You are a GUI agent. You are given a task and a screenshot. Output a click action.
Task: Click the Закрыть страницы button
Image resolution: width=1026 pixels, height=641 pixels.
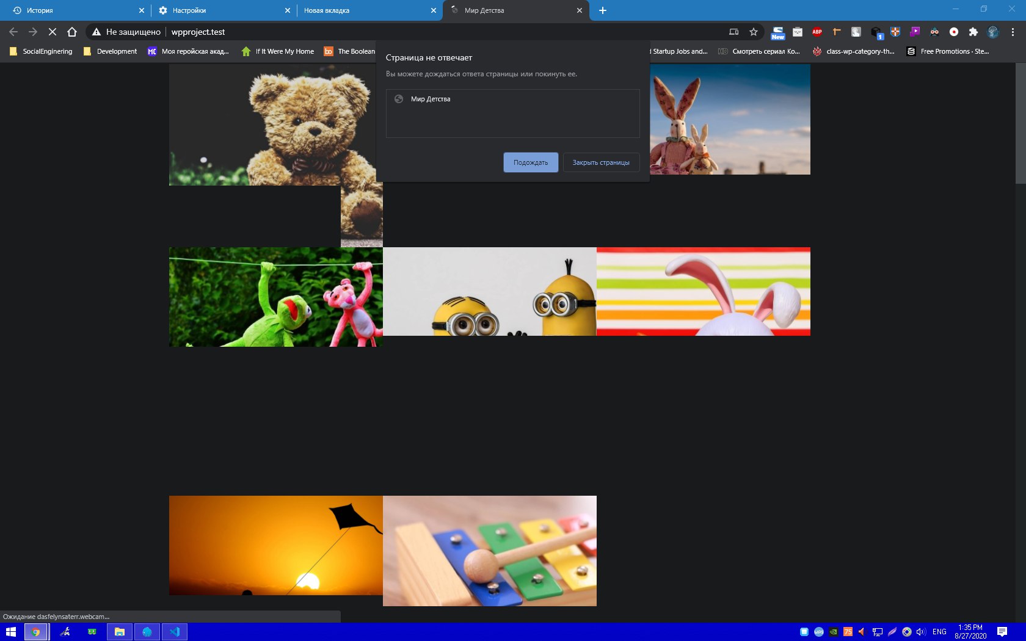coord(601,162)
